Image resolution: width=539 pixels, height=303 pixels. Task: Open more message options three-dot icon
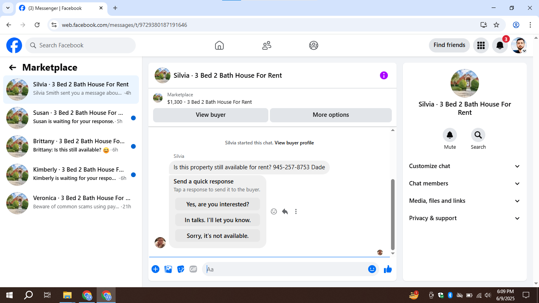click(x=296, y=211)
